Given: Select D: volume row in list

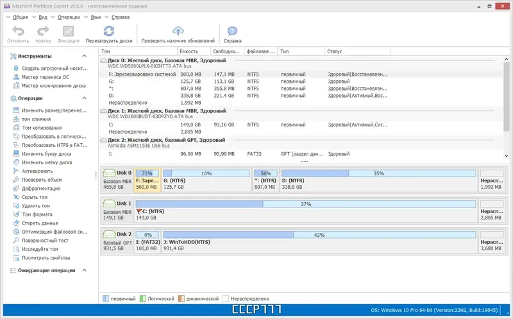Looking at the screenshot, I should [301, 96].
